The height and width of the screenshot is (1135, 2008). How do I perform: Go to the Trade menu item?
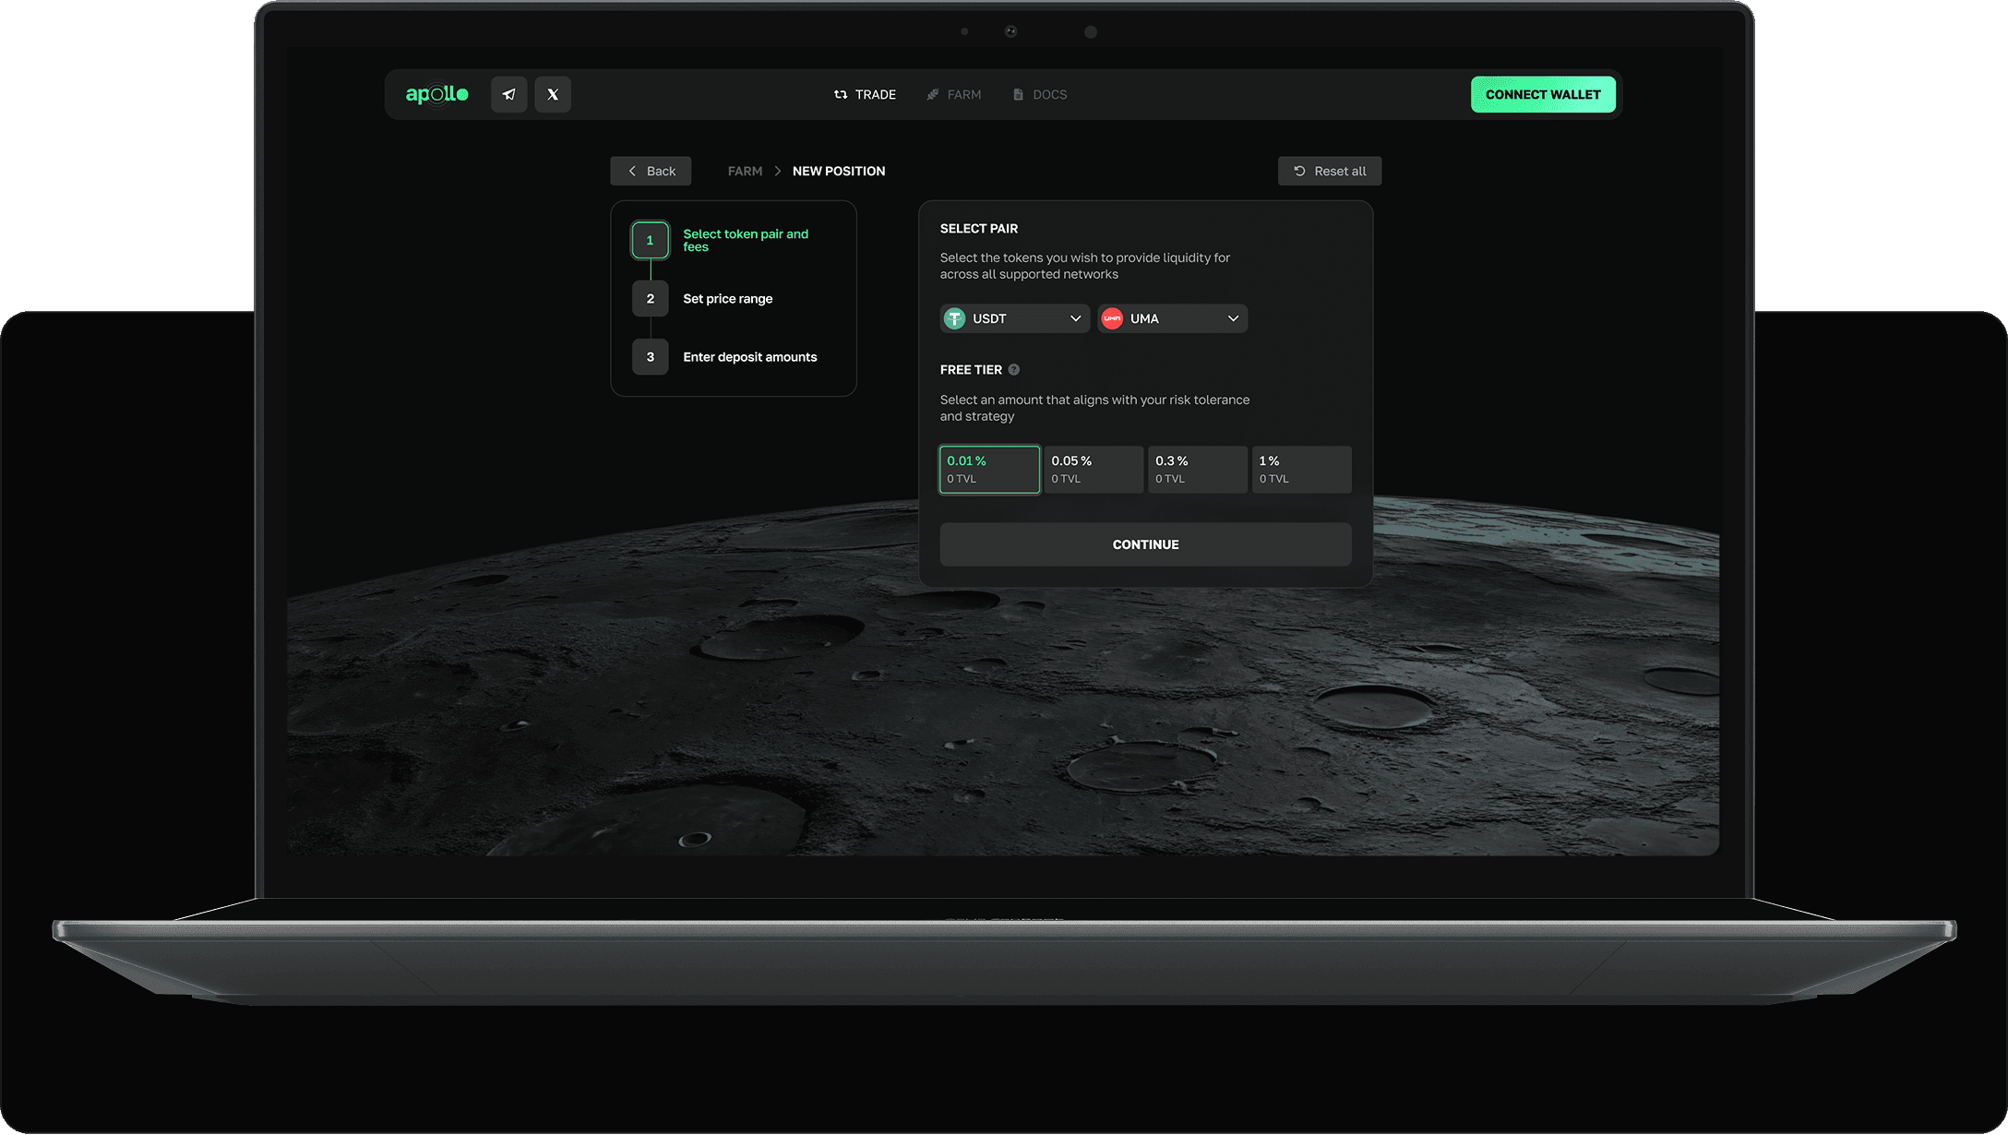[x=865, y=94]
